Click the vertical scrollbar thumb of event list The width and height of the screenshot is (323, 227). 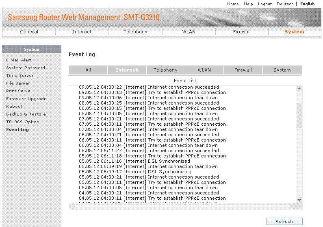tap(299, 116)
